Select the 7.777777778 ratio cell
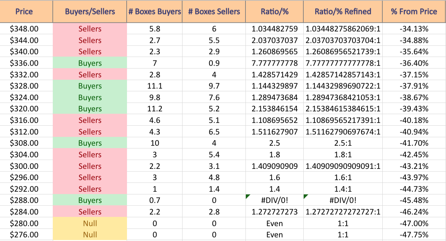446x241 pixels. [275, 63]
